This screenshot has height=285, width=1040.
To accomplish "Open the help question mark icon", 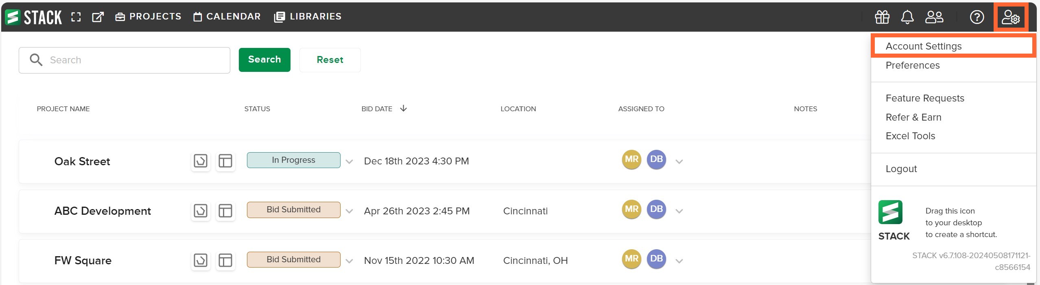I will 977,17.
